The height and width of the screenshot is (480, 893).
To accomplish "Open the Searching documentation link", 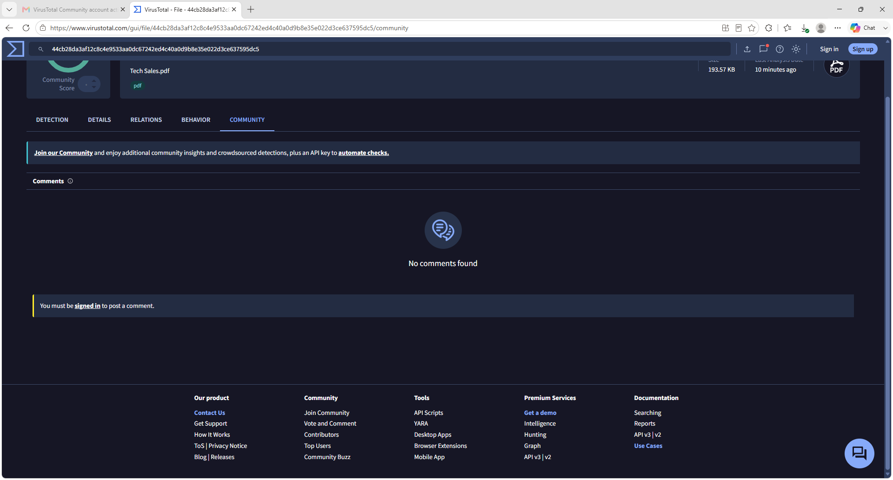I will tap(647, 413).
